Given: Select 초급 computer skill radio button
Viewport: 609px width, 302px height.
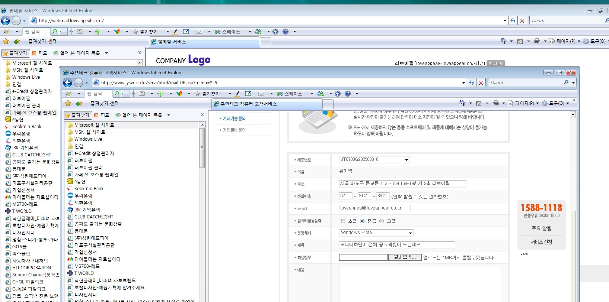Looking at the screenshot, I should 343,221.
